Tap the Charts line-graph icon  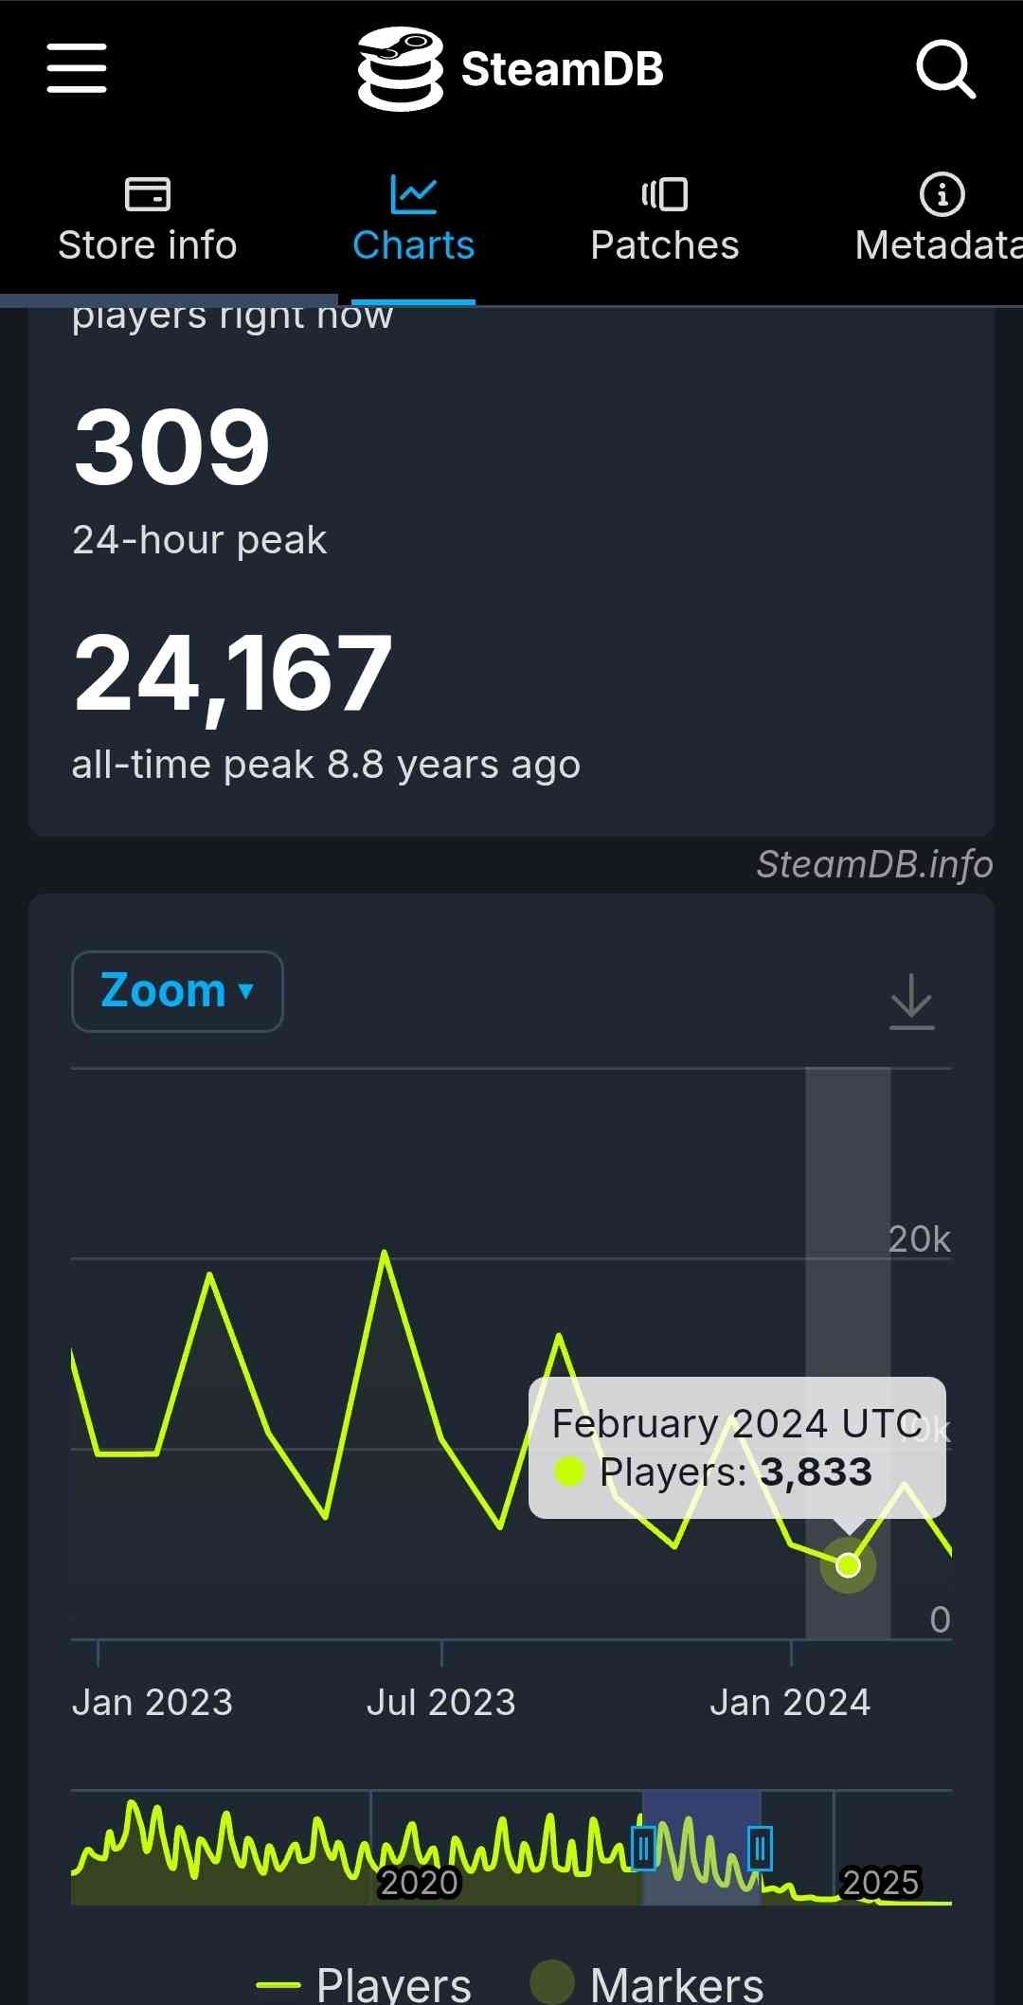click(x=413, y=194)
